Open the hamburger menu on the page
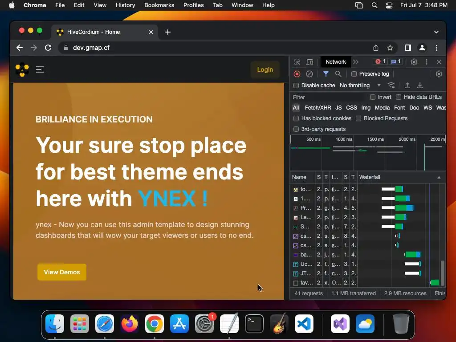 [x=40, y=69]
